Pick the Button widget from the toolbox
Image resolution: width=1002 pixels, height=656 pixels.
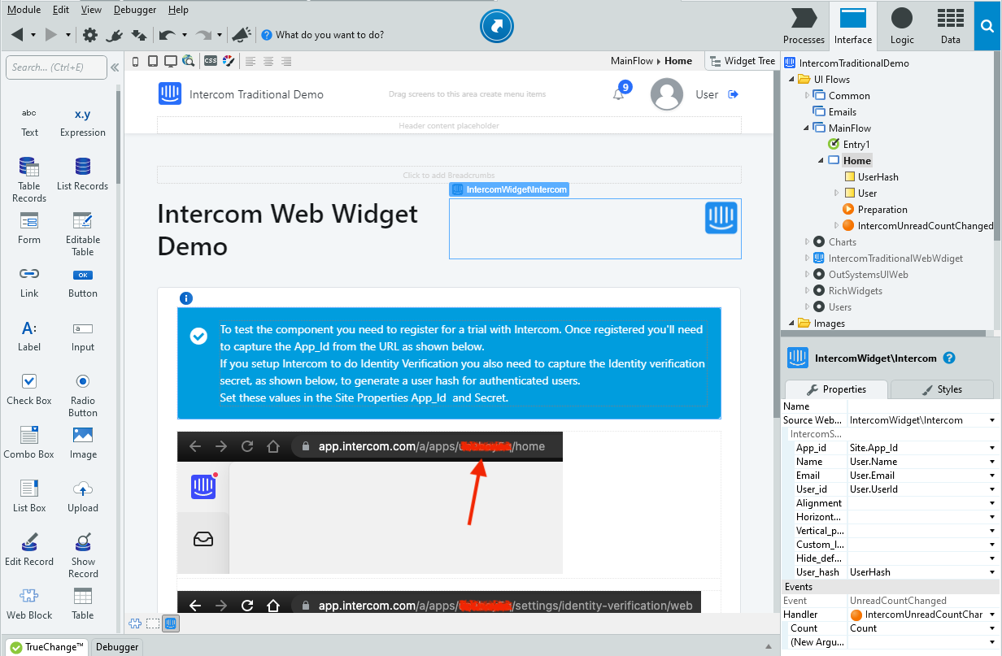pos(83,283)
